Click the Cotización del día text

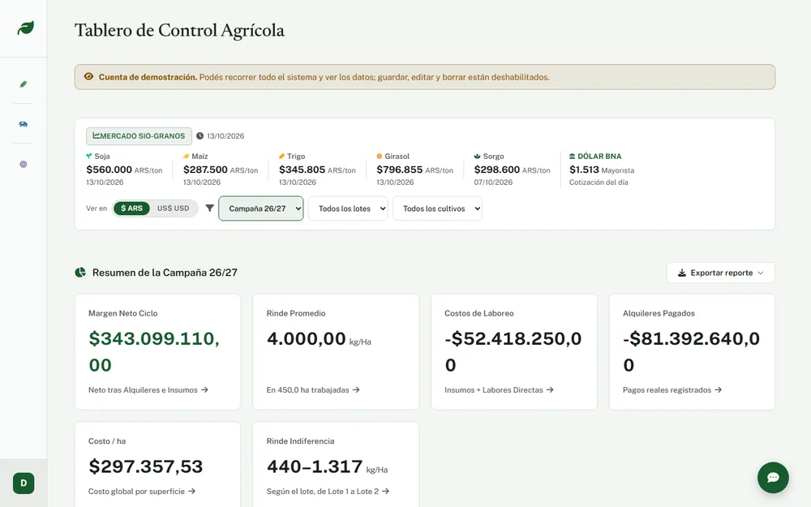(x=599, y=182)
